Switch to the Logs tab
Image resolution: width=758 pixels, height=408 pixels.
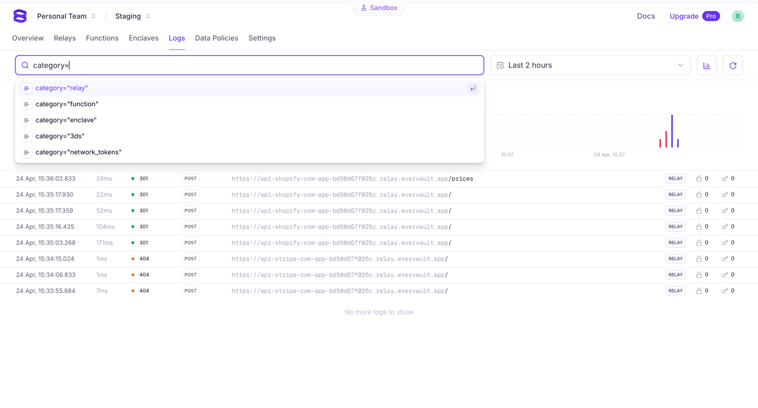point(176,38)
